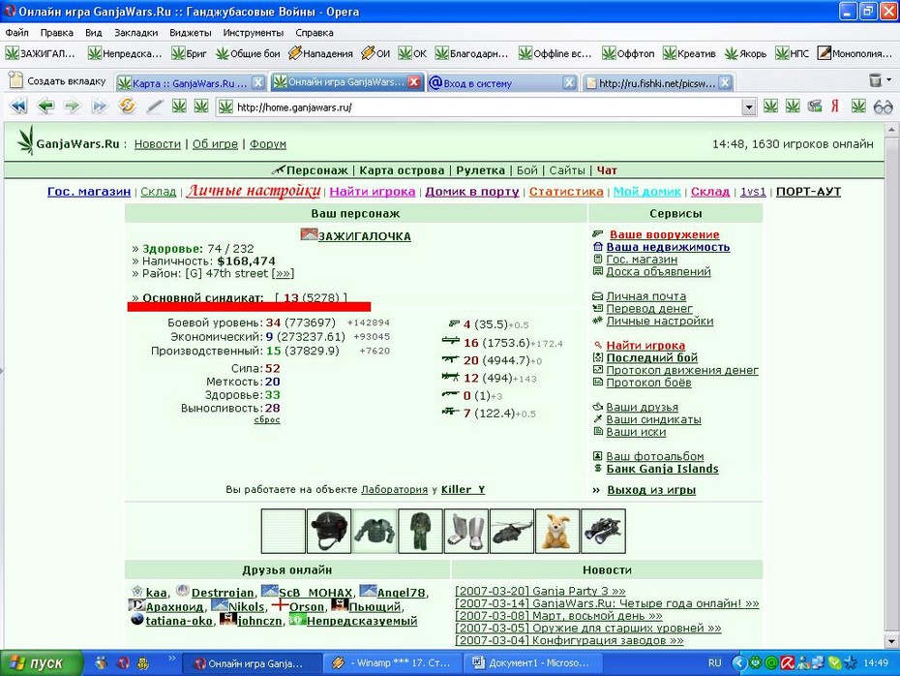Click the camouflage suit equipment slot

pos(420,531)
